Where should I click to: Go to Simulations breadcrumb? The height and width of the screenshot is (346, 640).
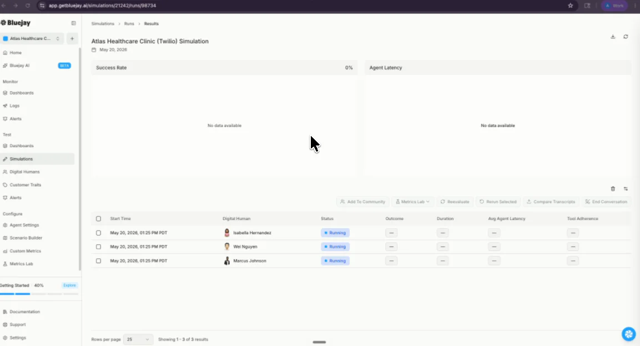tap(103, 24)
